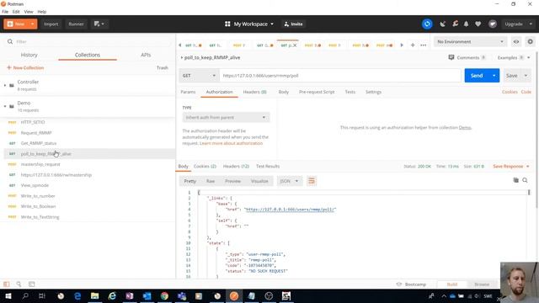
Task: Open the No Environment dropdown
Action: (470, 41)
